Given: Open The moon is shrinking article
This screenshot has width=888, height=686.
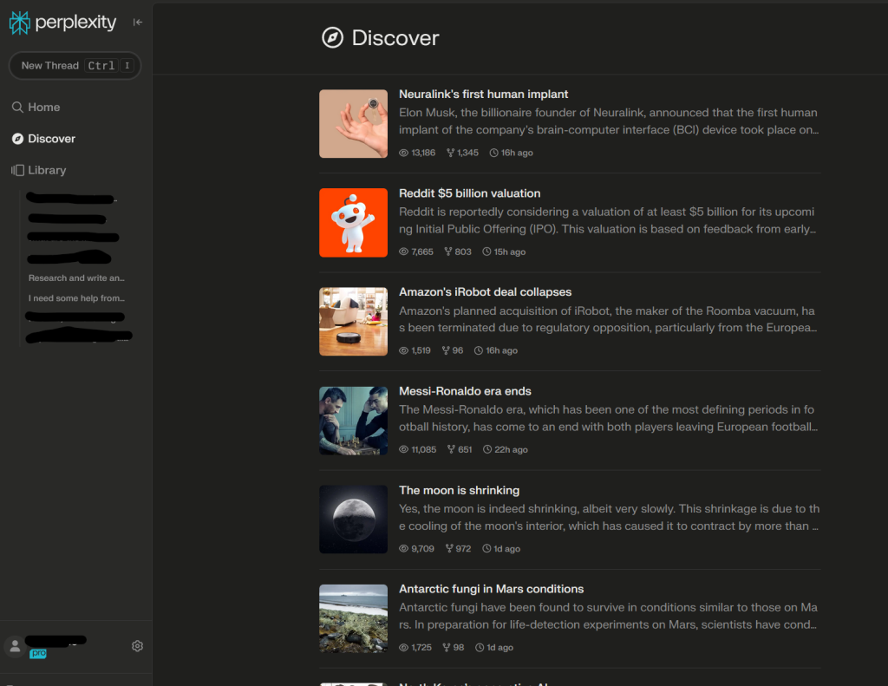Looking at the screenshot, I should [x=459, y=490].
